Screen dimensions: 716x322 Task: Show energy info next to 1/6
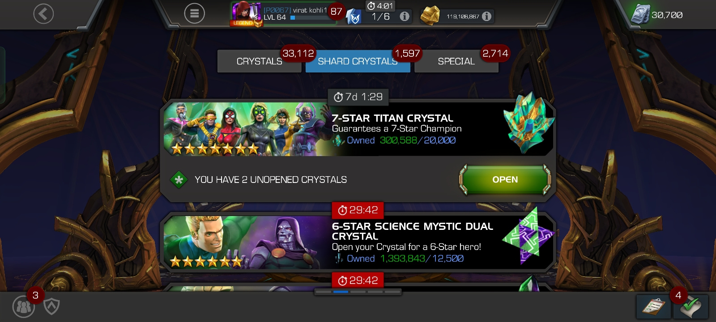point(405,17)
